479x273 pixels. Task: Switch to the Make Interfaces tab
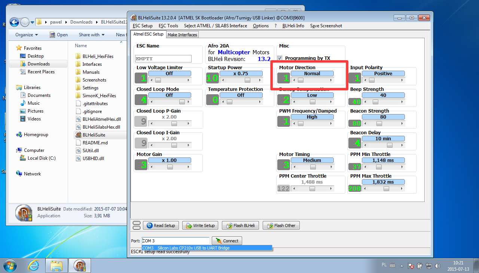click(x=182, y=35)
